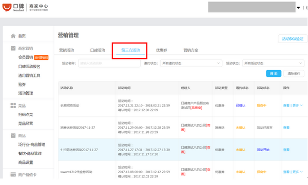
Task: Switch to the 营销活动 tab
Action: pos(67,50)
